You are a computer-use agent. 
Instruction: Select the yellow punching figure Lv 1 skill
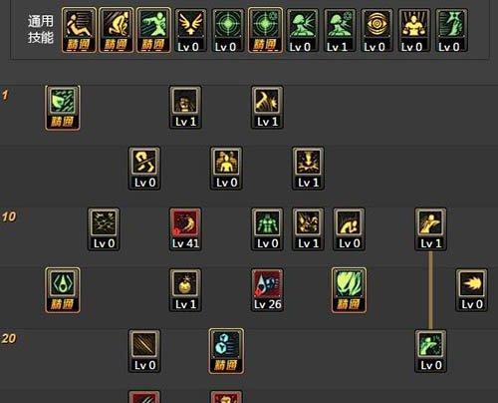click(430, 229)
